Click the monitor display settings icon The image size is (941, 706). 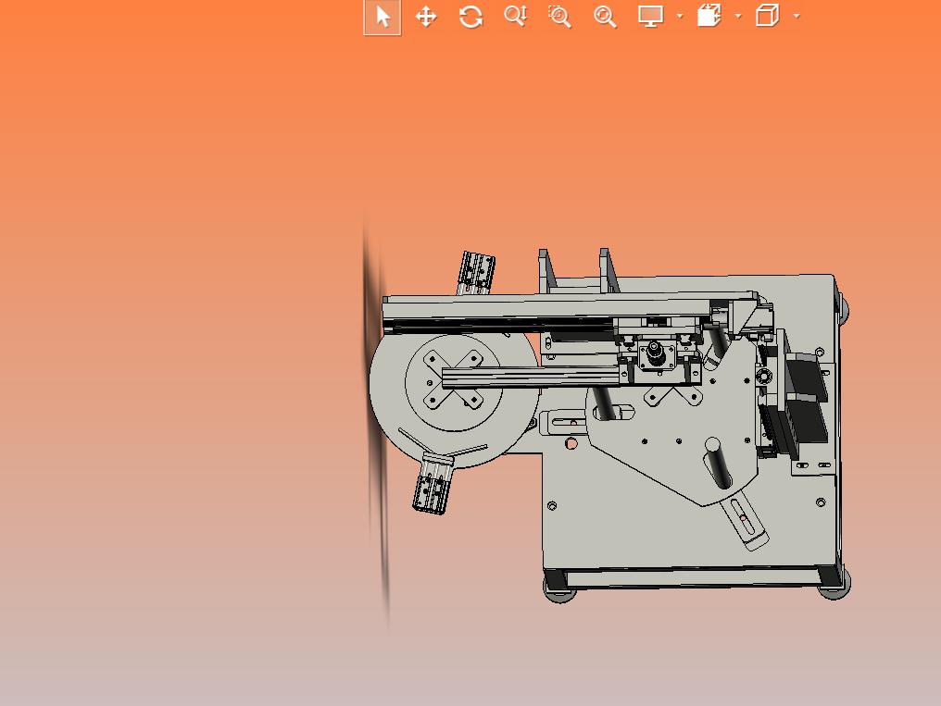tap(650, 16)
